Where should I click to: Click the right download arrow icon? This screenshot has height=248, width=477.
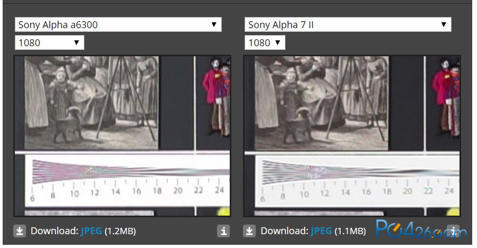coord(249,231)
